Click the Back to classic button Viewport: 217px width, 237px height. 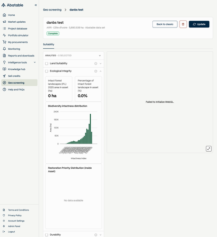(165, 24)
